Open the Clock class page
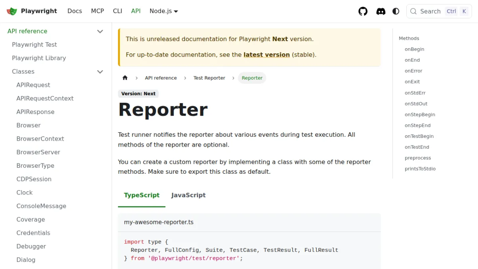Viewport: 478px width, 269px height. coord(24,193)
